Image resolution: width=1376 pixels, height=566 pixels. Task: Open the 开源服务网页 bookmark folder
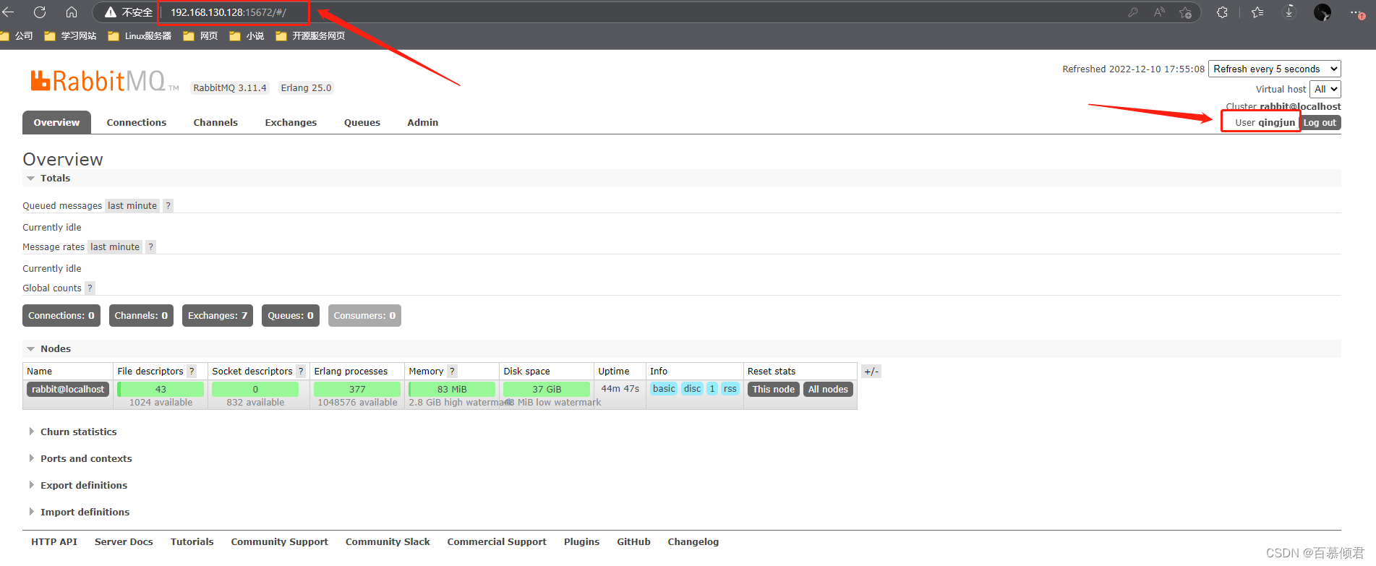click(x=310, y=36)
